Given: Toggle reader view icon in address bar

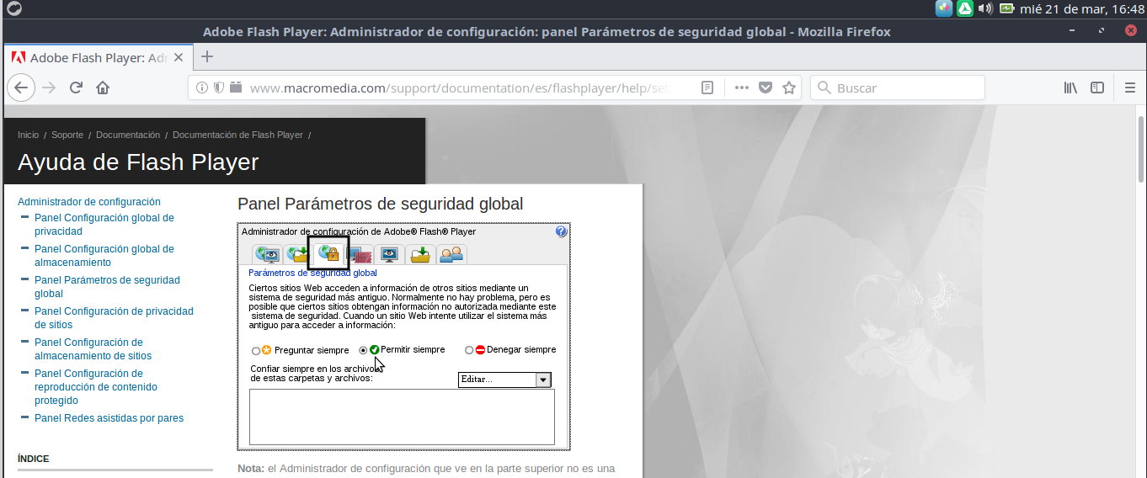Looking at the screenshot, I should point(708,88).
